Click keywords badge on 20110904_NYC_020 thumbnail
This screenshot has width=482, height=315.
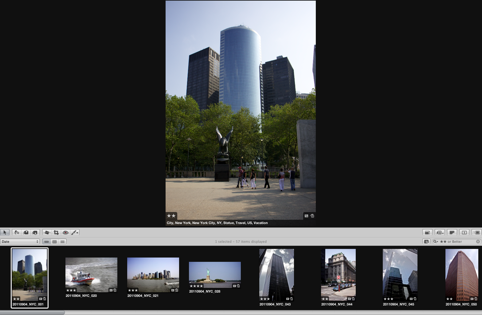pos(115,290)
